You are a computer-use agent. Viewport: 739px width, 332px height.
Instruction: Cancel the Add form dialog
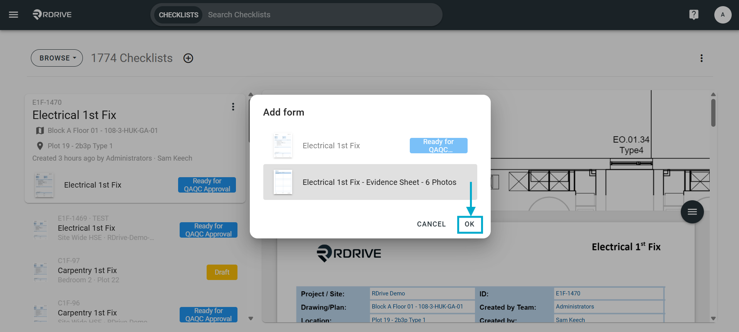click(431, 224)
